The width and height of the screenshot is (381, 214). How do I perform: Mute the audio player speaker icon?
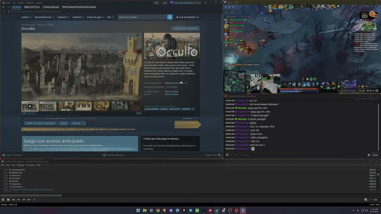[x=366, y=200]
